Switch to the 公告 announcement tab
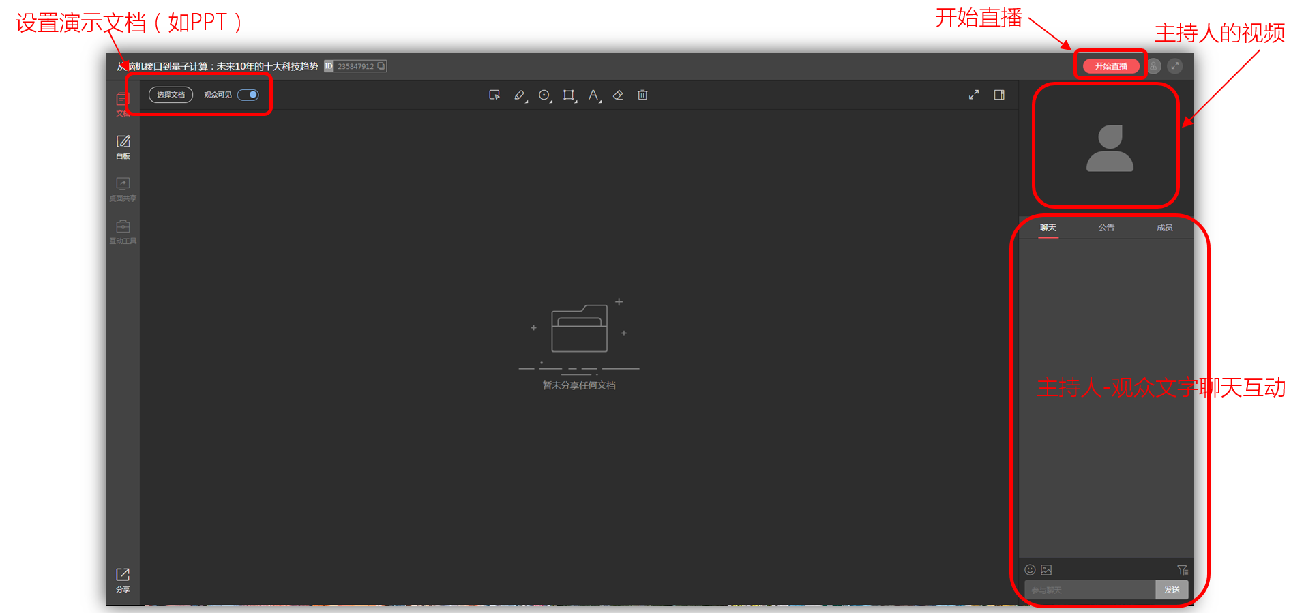Viewport: 1304px width, 613px height. coord(1106,228)
